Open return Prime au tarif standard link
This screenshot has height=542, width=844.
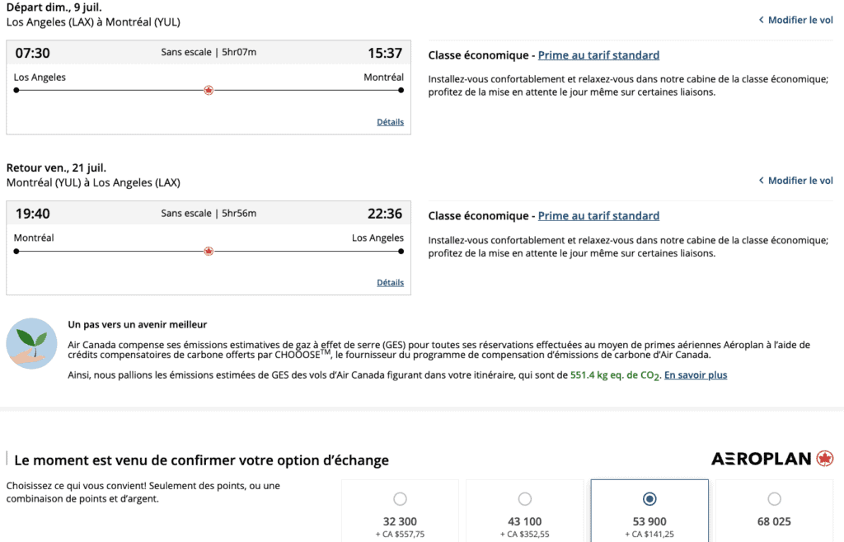[598, 216]
